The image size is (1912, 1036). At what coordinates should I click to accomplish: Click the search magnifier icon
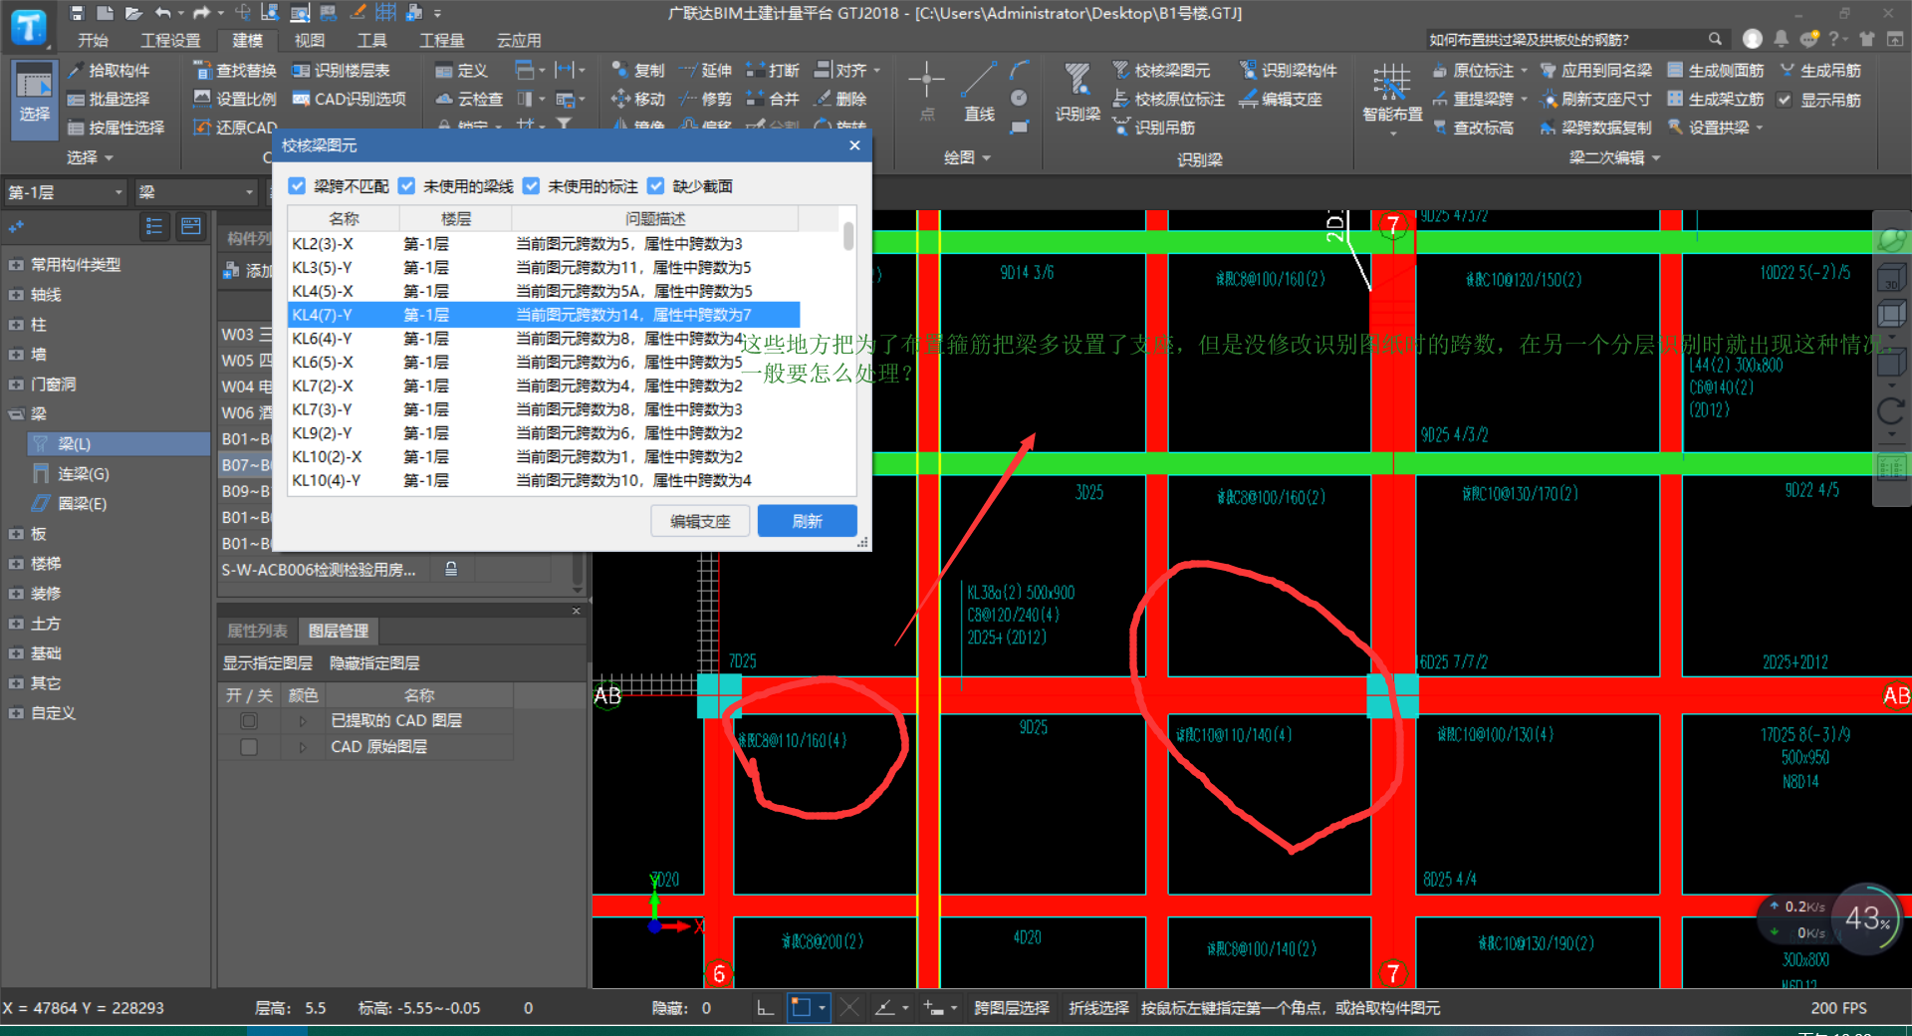coord(1715,39)
